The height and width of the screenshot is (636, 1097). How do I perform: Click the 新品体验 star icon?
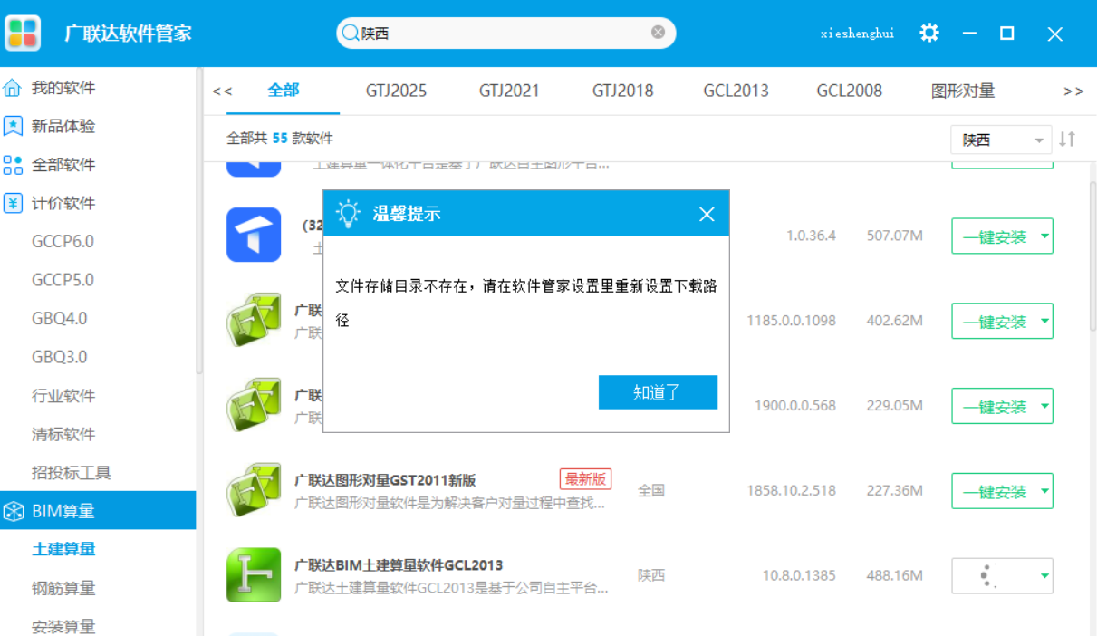[x=13, y=126]
